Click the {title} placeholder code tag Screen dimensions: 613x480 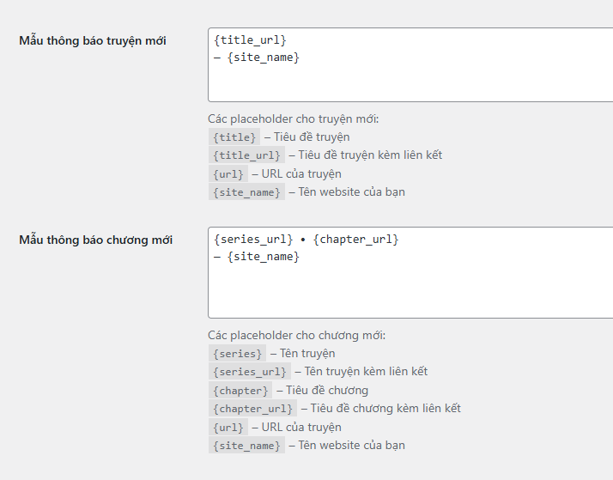(x=234, y=137)
